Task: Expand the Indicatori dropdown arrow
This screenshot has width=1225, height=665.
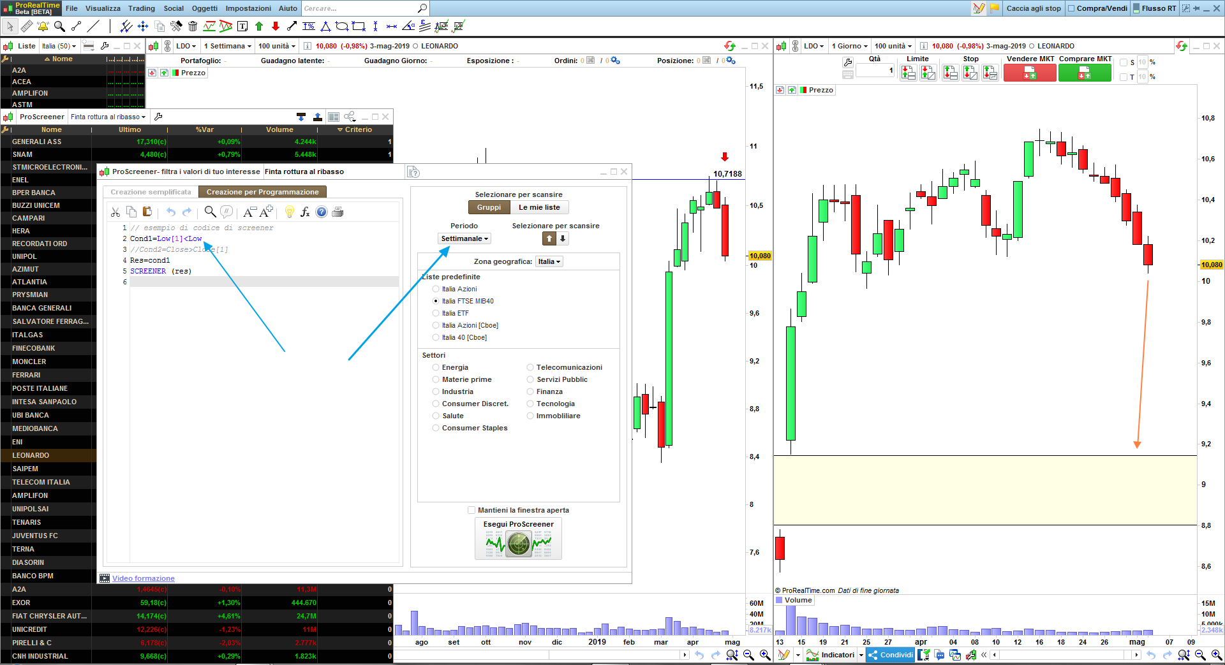Action: tap(861, 655)
